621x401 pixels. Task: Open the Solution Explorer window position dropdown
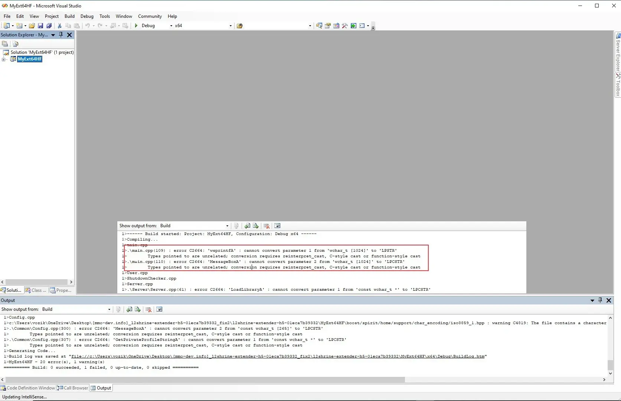tap(53, 35)
